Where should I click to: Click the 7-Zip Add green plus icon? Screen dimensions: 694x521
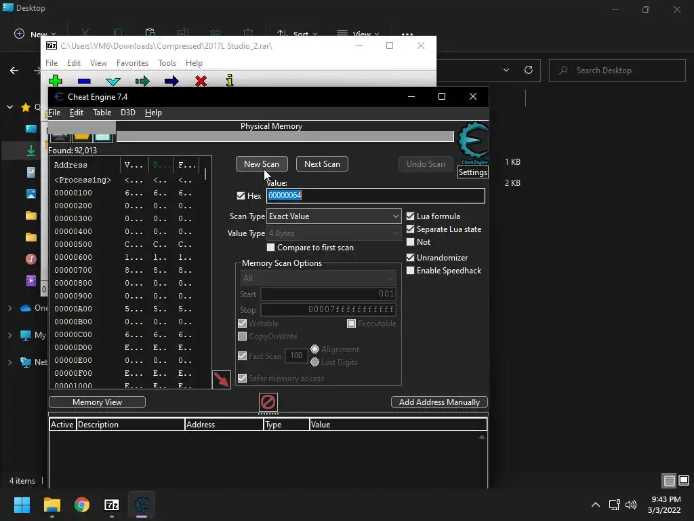tap(56, 81)
